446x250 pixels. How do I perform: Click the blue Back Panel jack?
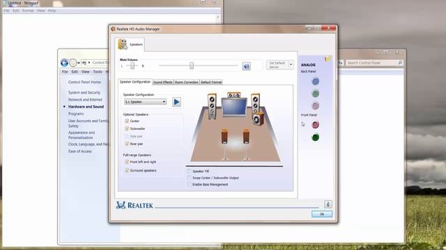(315, 82)
